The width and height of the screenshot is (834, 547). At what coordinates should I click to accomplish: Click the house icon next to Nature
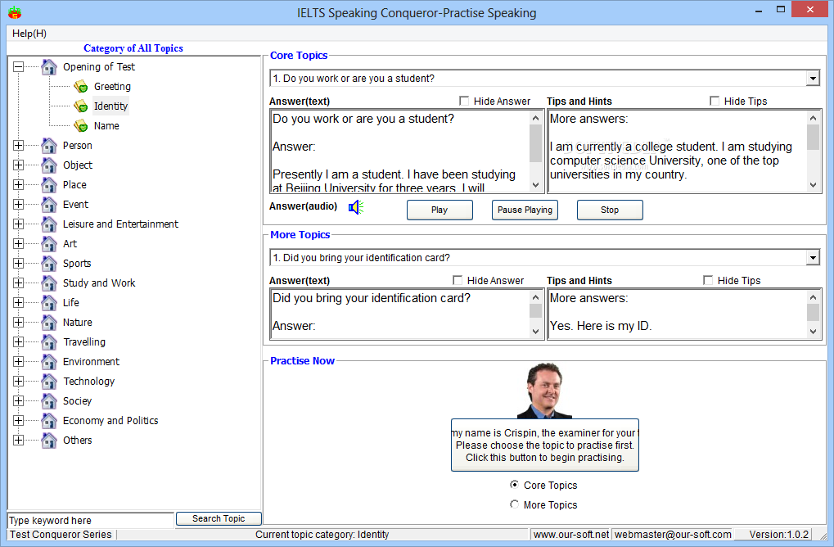pos(49,323)
